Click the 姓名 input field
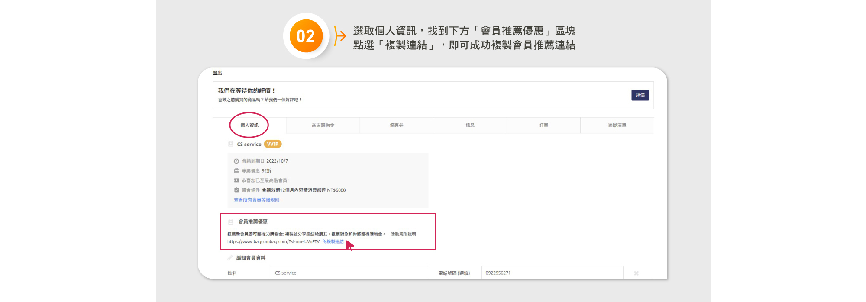 pos(349,273)
